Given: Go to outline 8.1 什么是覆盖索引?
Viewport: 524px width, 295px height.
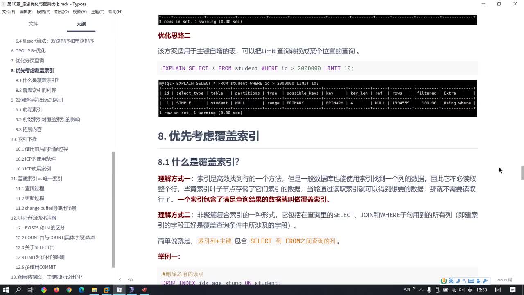Looking at the screenshot, I should tap(37, 80).
